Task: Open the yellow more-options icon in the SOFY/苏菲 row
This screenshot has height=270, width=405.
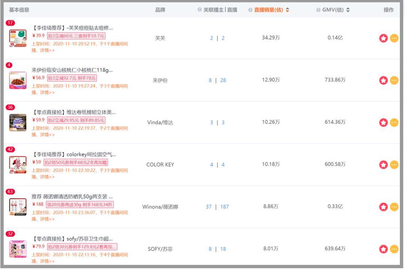Action: coord(394,249)
